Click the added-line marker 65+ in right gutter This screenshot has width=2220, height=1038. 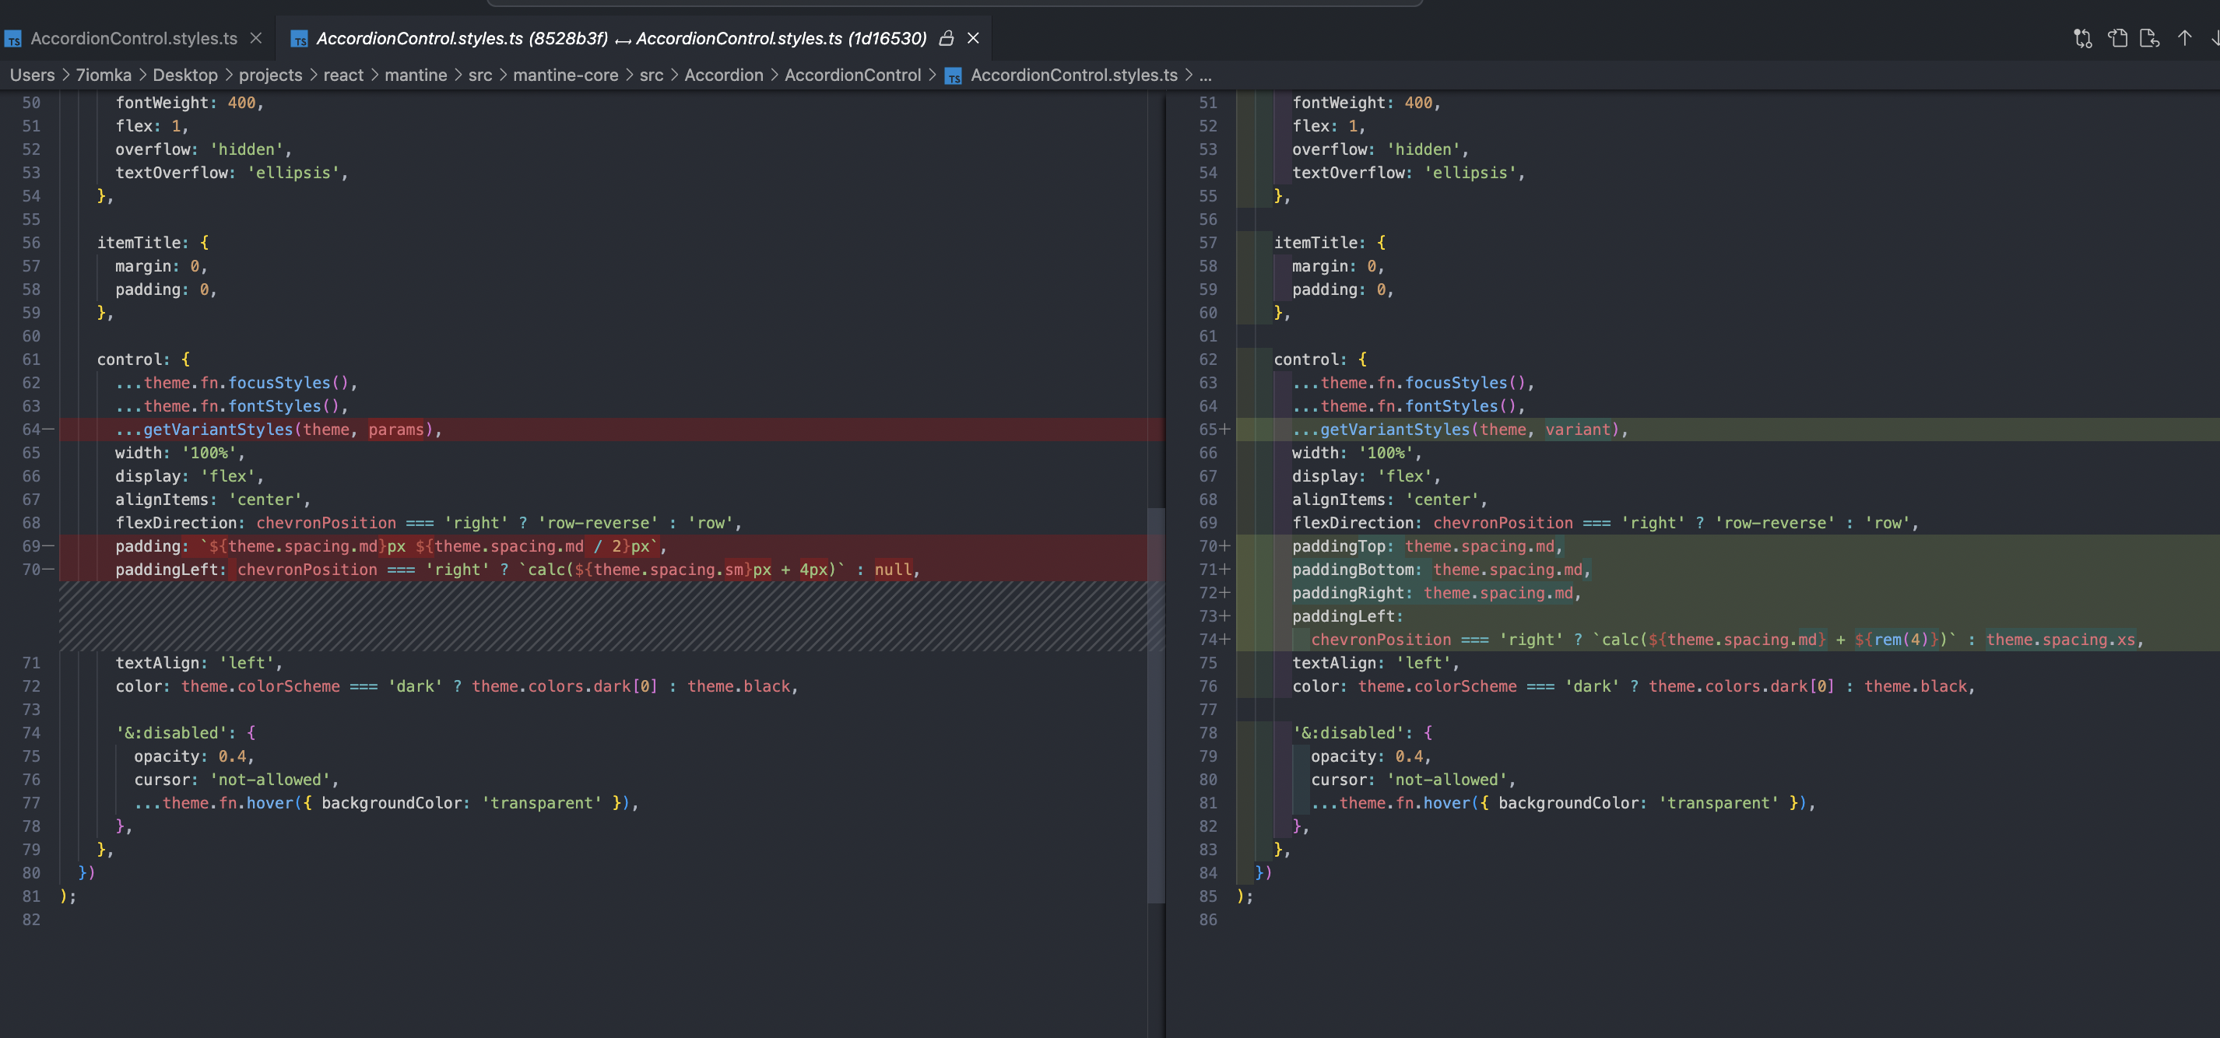tap(1214, 429)
